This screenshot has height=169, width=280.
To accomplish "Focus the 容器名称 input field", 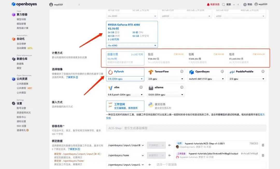I will click(186, 128).
